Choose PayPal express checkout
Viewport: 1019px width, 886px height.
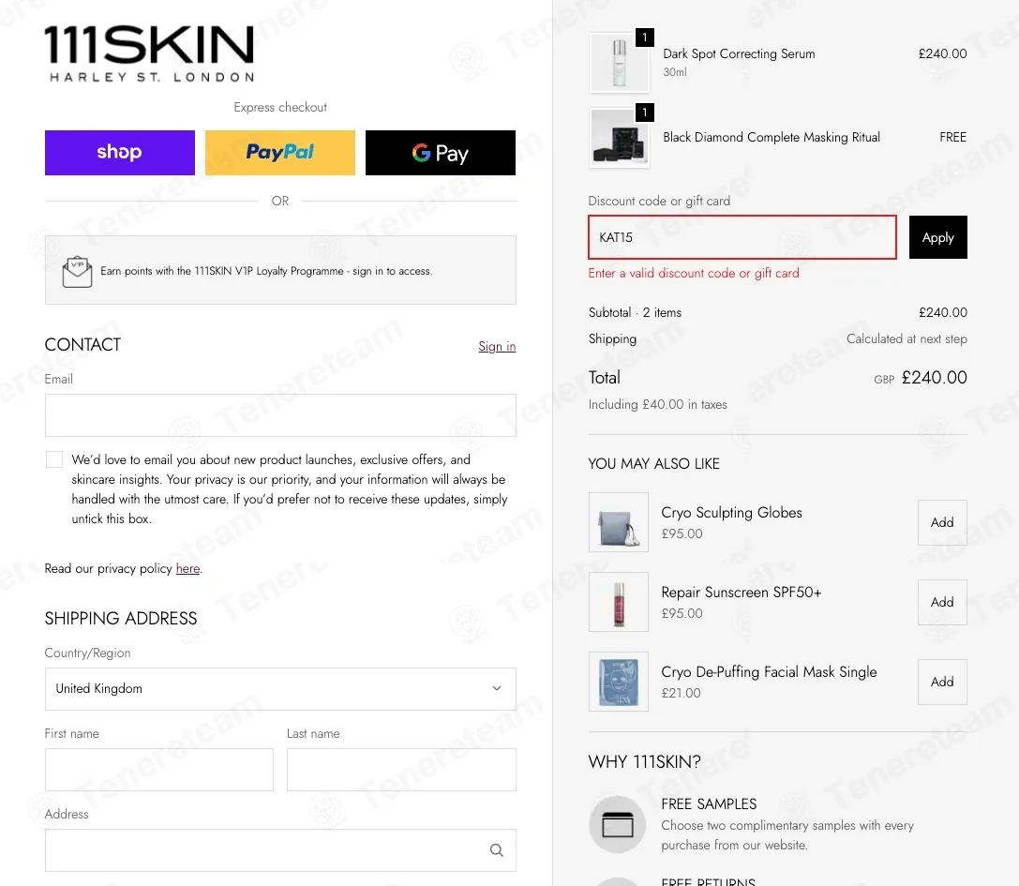click(280, 153)
